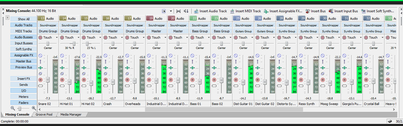Click the scrollbar right arrow
Image resolution: width=403 pixels, height=126 pixels.
pos(393,109)
